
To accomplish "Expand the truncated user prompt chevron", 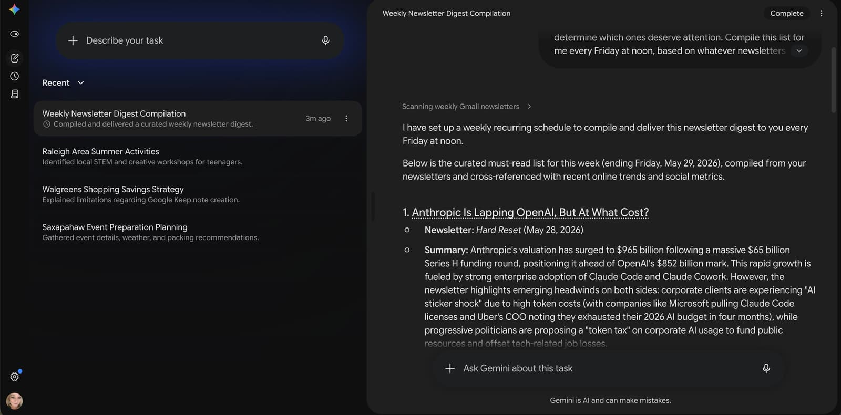I will 799,51.
